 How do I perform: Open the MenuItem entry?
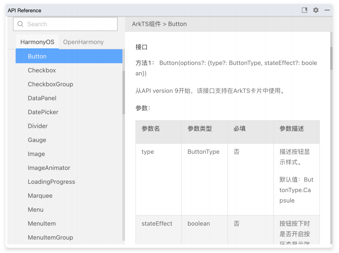click(42, 224)
